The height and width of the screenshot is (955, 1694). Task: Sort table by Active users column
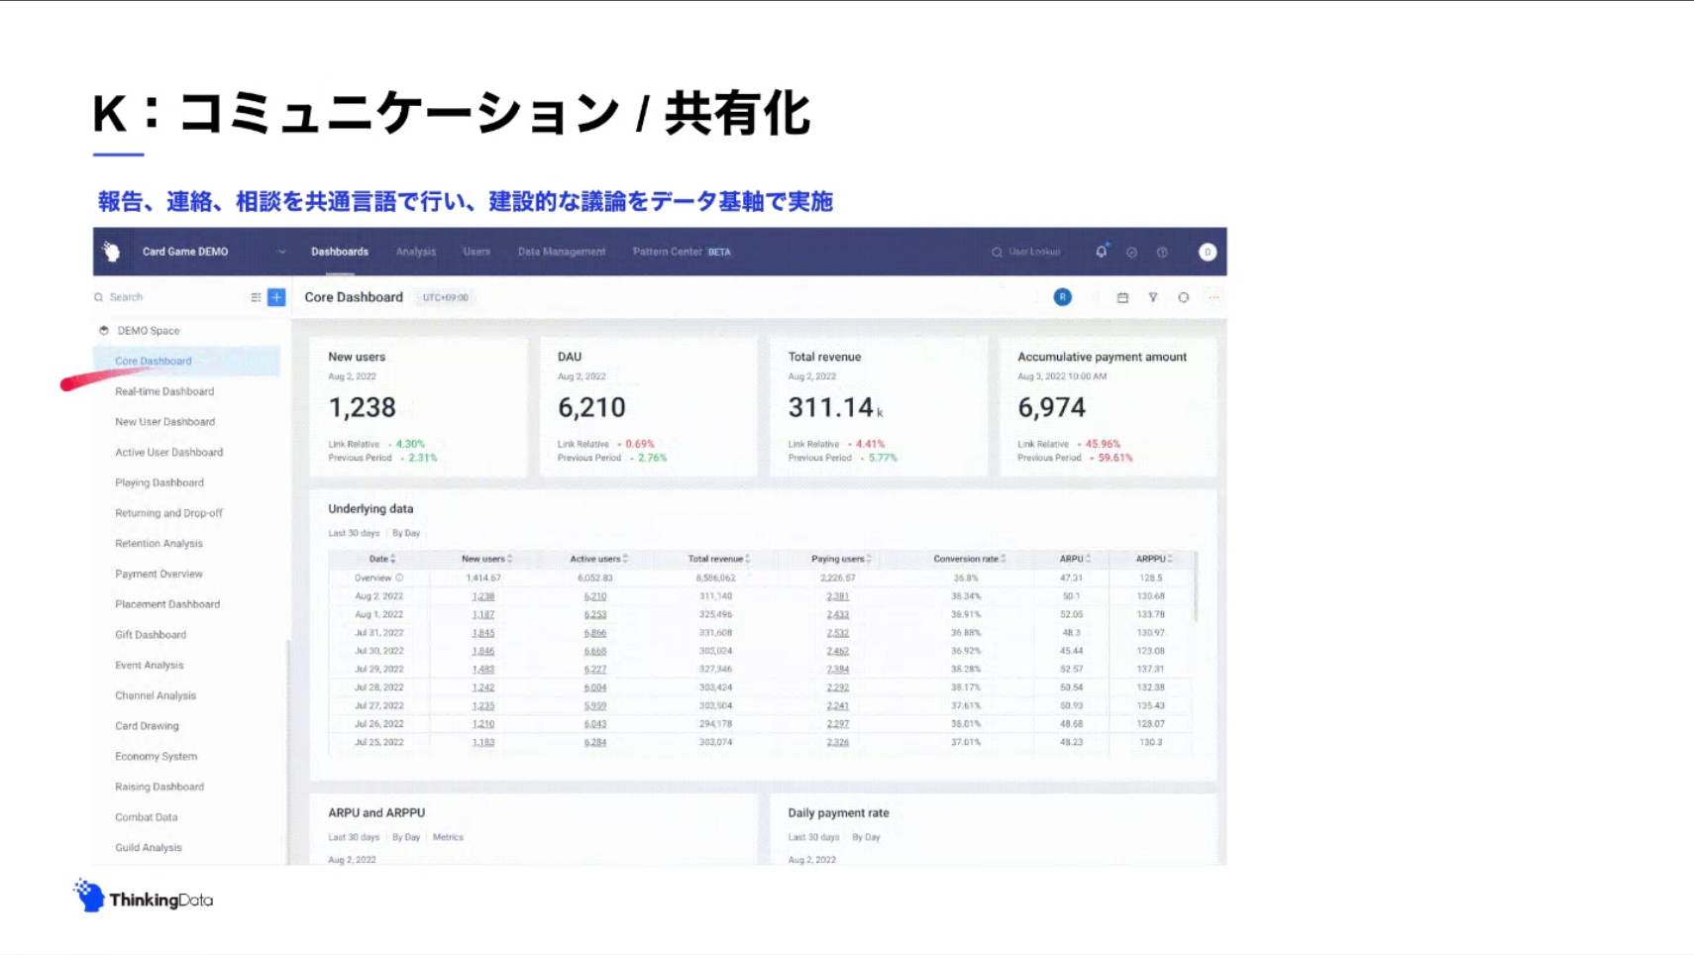pyautogui.click(x=626, y=559)
